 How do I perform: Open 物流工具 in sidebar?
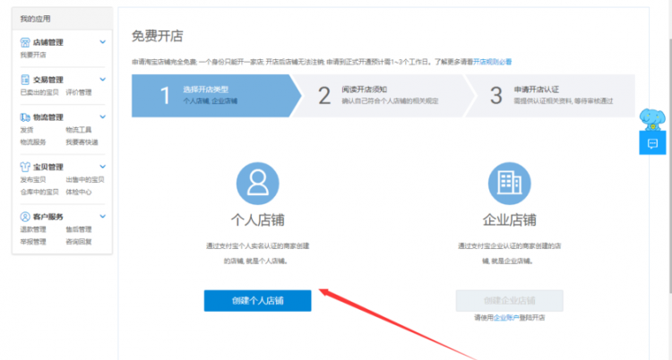tap(79, 130)
